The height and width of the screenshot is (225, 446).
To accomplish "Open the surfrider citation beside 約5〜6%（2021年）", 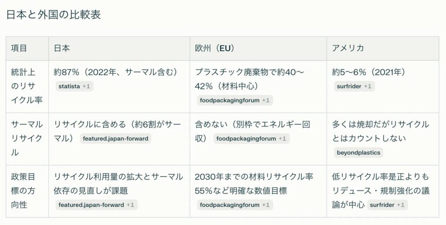I will [x=354, y=86].
